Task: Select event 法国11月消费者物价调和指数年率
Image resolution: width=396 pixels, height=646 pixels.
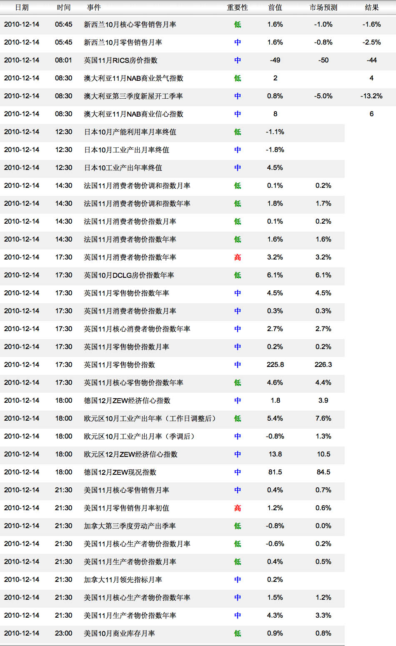Action: 137,204
